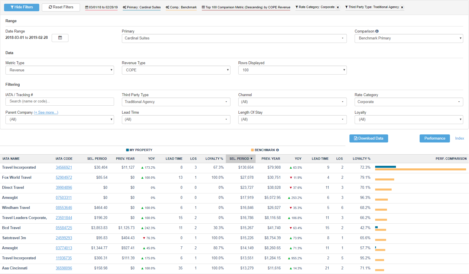Image resolution: width=469 pixels, height=274 pixels.
Task: Click the Benchmark orange legend swatch
Action: (x=252, y=150)
